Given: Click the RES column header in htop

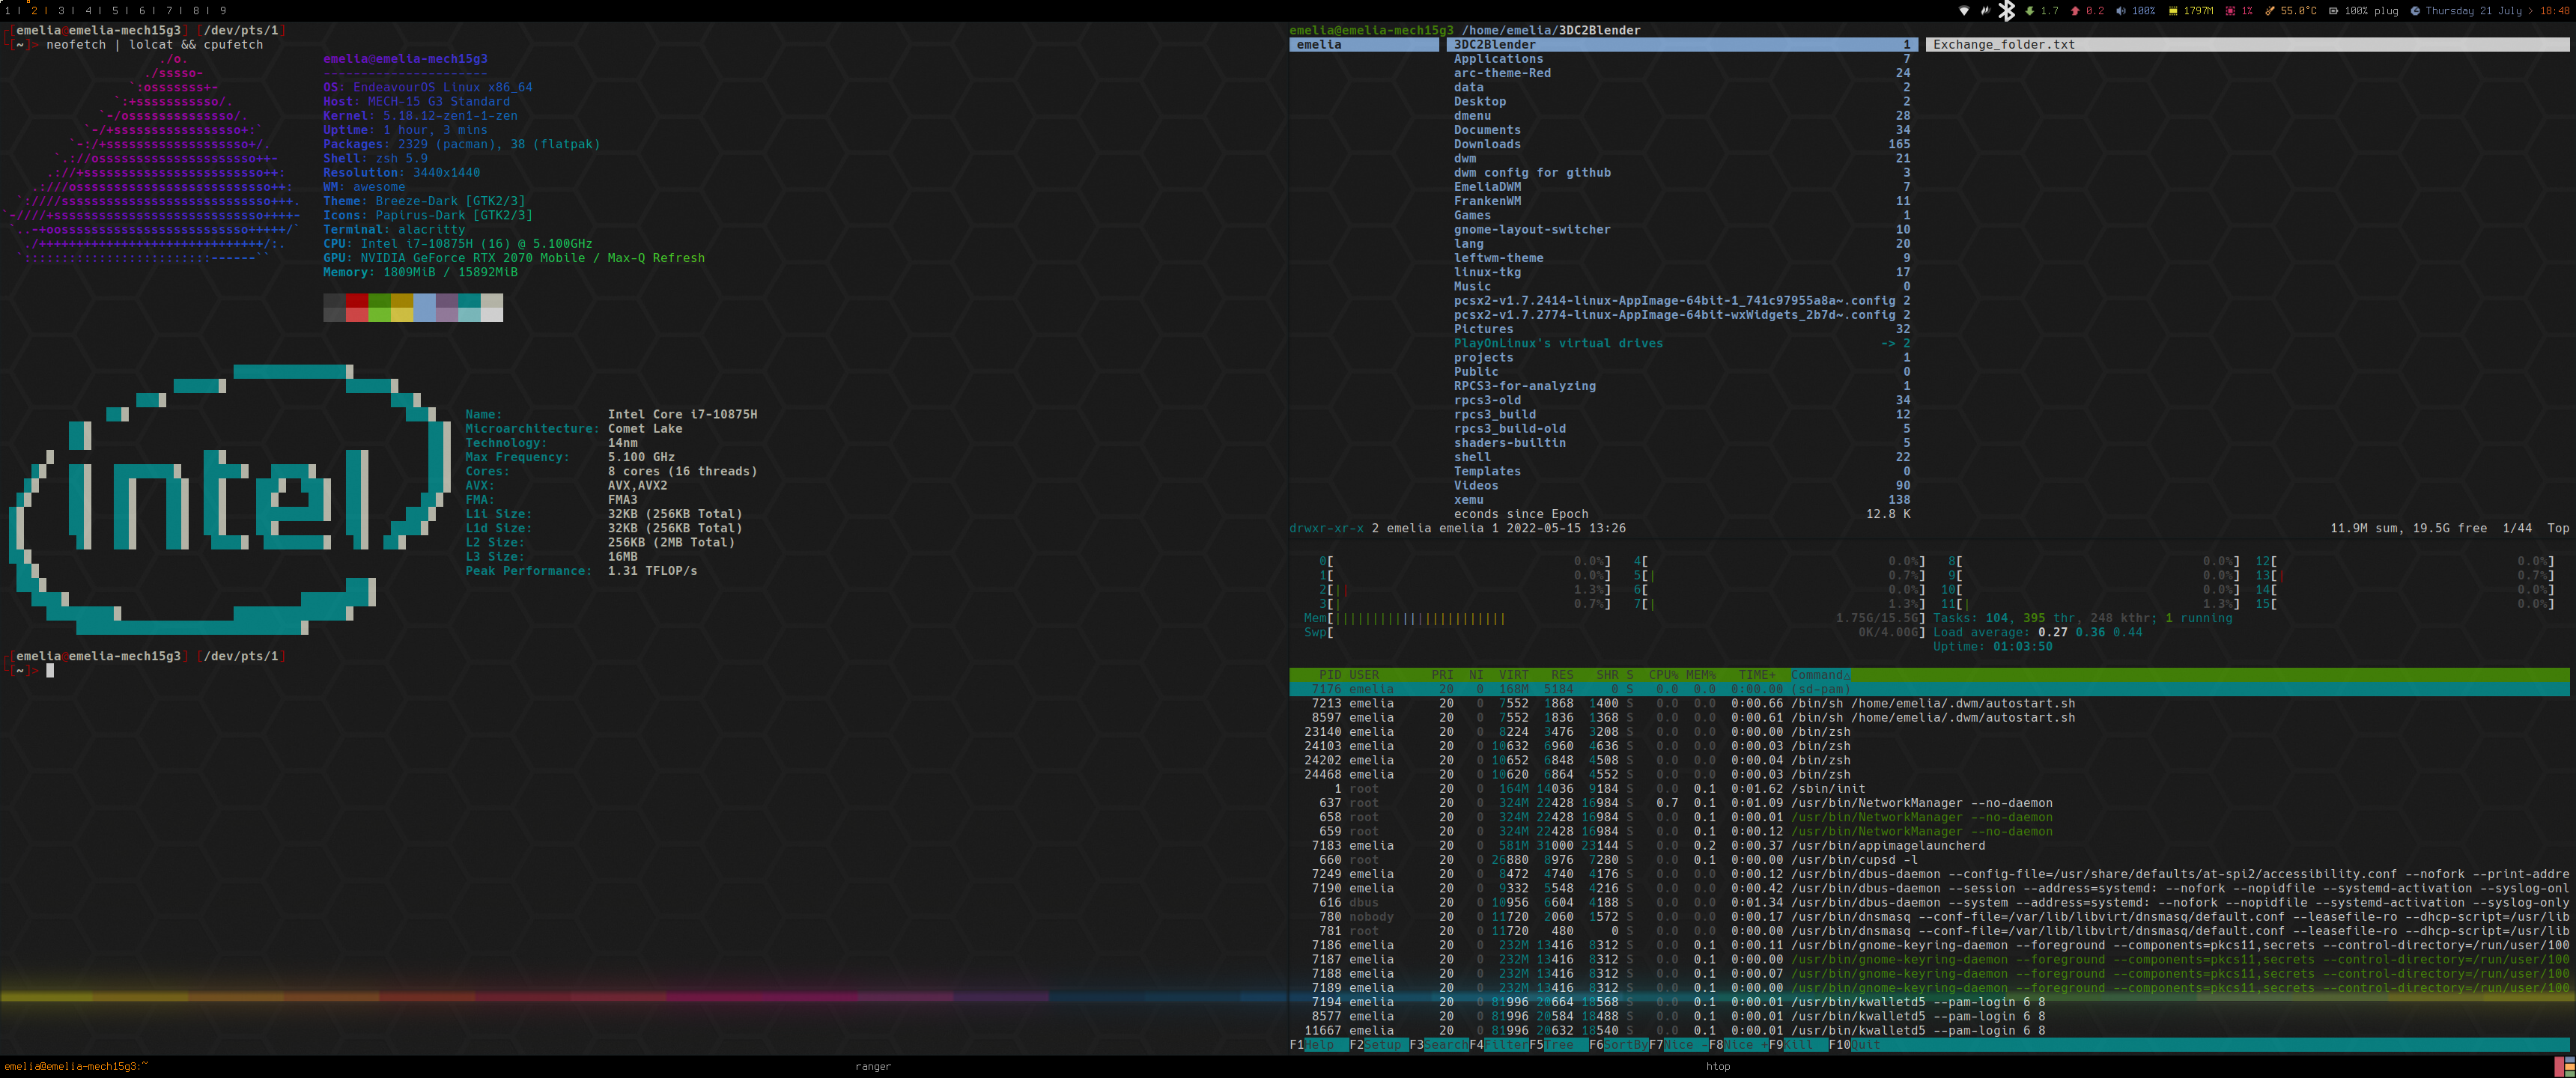Looking at the screenshot, I should pos(1562,675).
